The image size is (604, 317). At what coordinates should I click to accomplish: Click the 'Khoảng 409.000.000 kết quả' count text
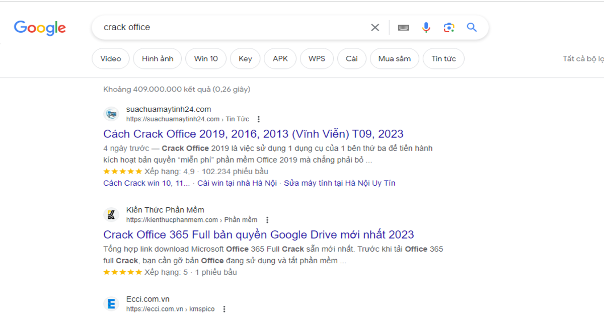(x=177, y=89)
